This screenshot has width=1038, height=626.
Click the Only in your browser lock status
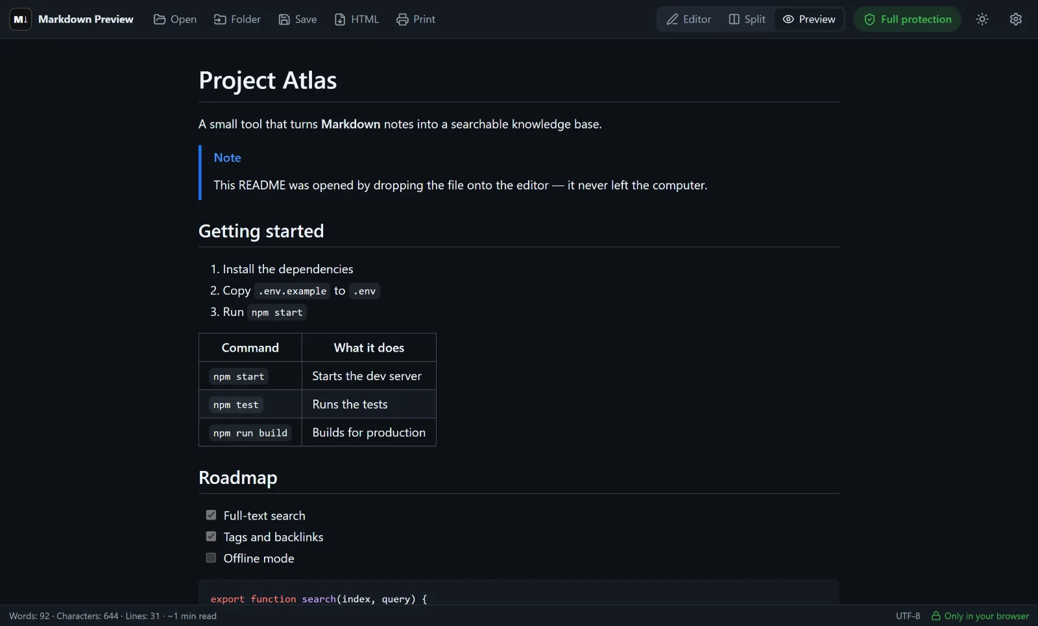[x=980, y=616]
